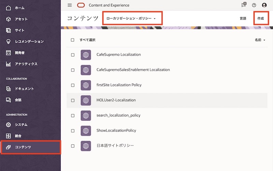The height and width of the screenshot is (171, 273).
Task: Click globe icon for CafeSupremoSalesEnablement Localization
Action: coord(86,70)
